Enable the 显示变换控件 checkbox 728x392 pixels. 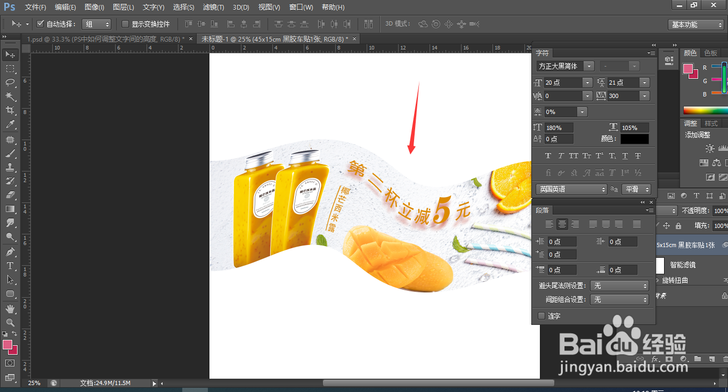125,24
